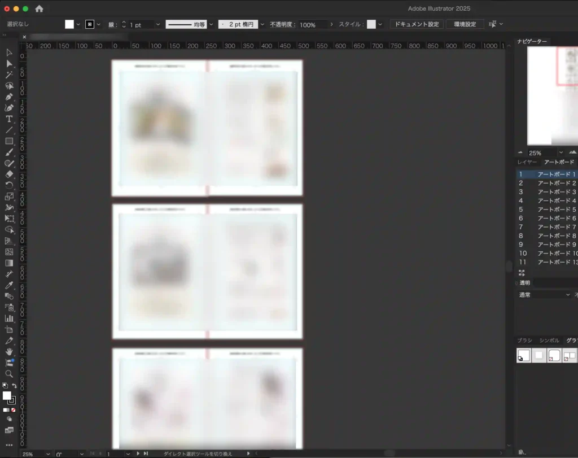Switch to the アートボード tab
This screenshot has height=458, width=578.
pyautogui.click(x=559, y=162)
